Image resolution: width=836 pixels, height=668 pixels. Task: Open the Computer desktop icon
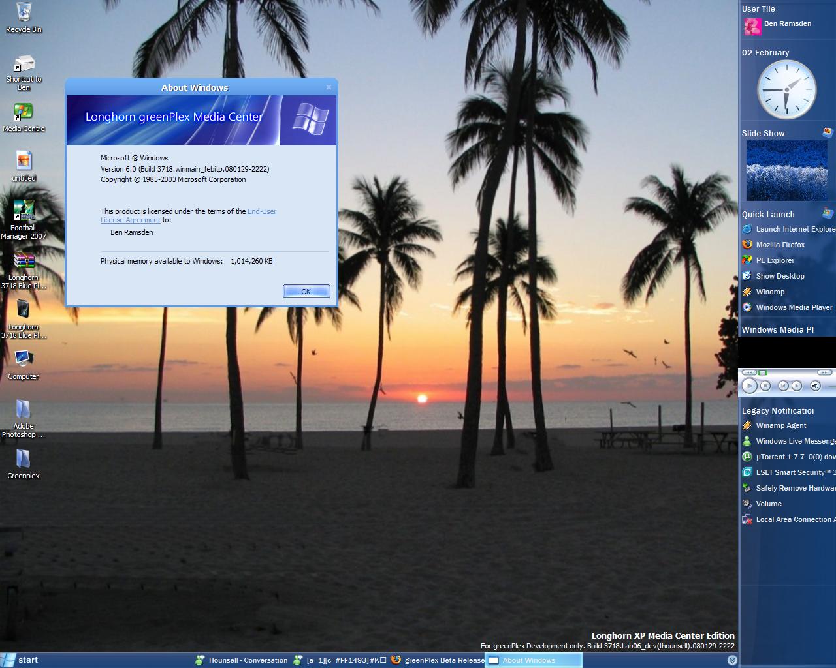point(24,364)
